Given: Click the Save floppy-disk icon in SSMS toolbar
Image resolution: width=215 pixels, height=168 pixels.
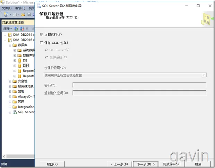Looking at the screenshot, I should point(29,14).
